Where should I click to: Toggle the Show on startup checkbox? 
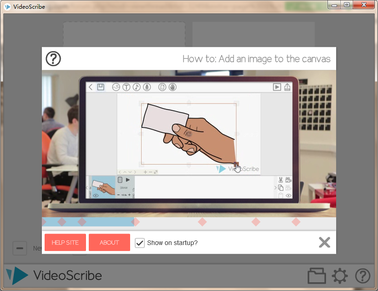pos(140,243)
